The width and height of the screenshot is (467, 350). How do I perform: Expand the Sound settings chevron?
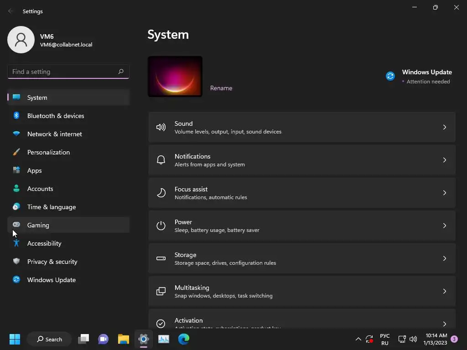click(x=444, y=128)
